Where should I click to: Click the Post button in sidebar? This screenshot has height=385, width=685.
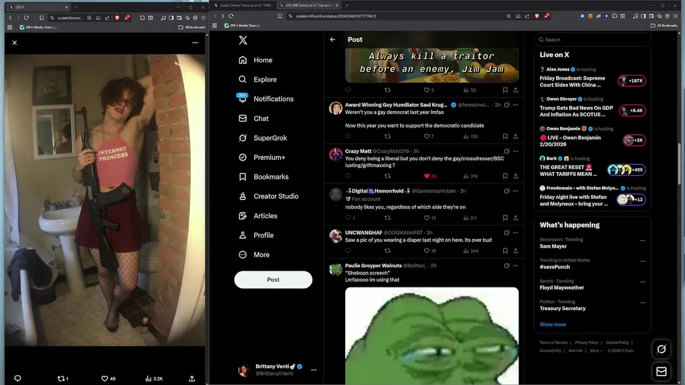pos(273,280)
